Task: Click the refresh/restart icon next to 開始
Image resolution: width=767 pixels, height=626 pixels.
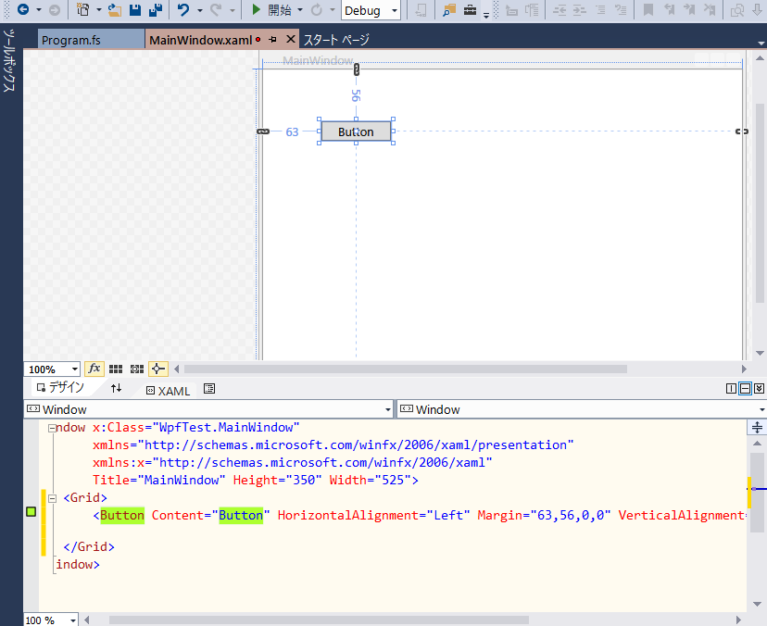Action: 317,10
